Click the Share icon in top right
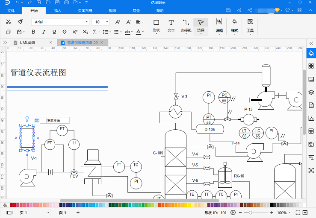The width and height of the screenshot is (316, 218). pyautogui.click(x=250, y=10)
